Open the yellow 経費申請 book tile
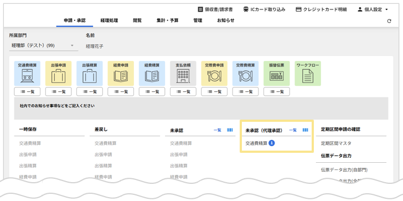Image resolution: width=403 pixels, height=201 pixels. click(x=121, y=73)
